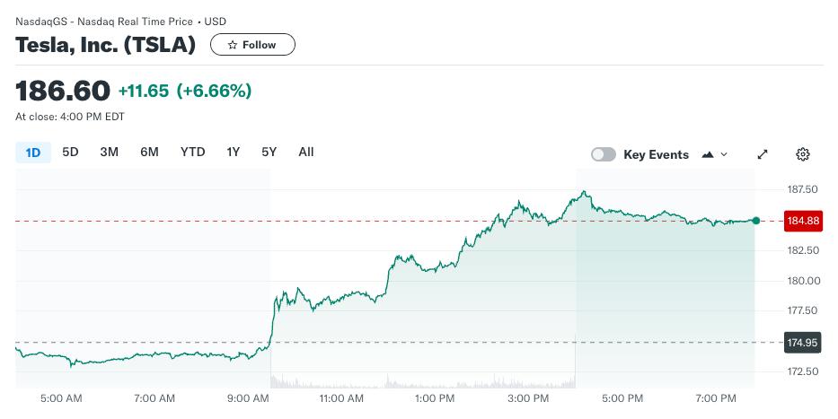Click the Follow star button
Image resolution: width=838 pixels, height=419 pixels.
(x=252, y=44)
